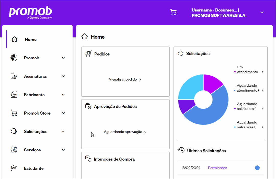Click the Serviços tools icon in sidebar
Image resolution: width=276 pixels, height=179 pixels.
[x=14, y=150]
